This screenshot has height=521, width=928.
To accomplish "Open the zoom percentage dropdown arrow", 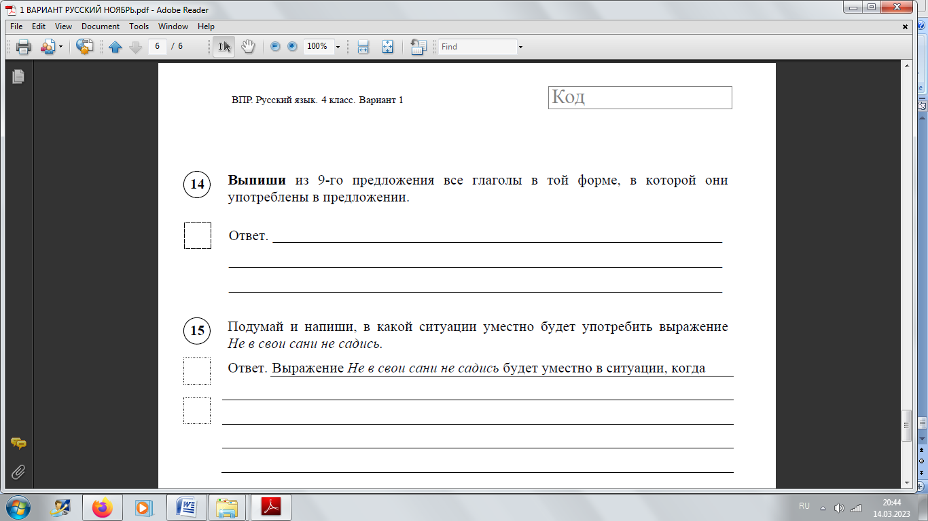I will point(338,47).
